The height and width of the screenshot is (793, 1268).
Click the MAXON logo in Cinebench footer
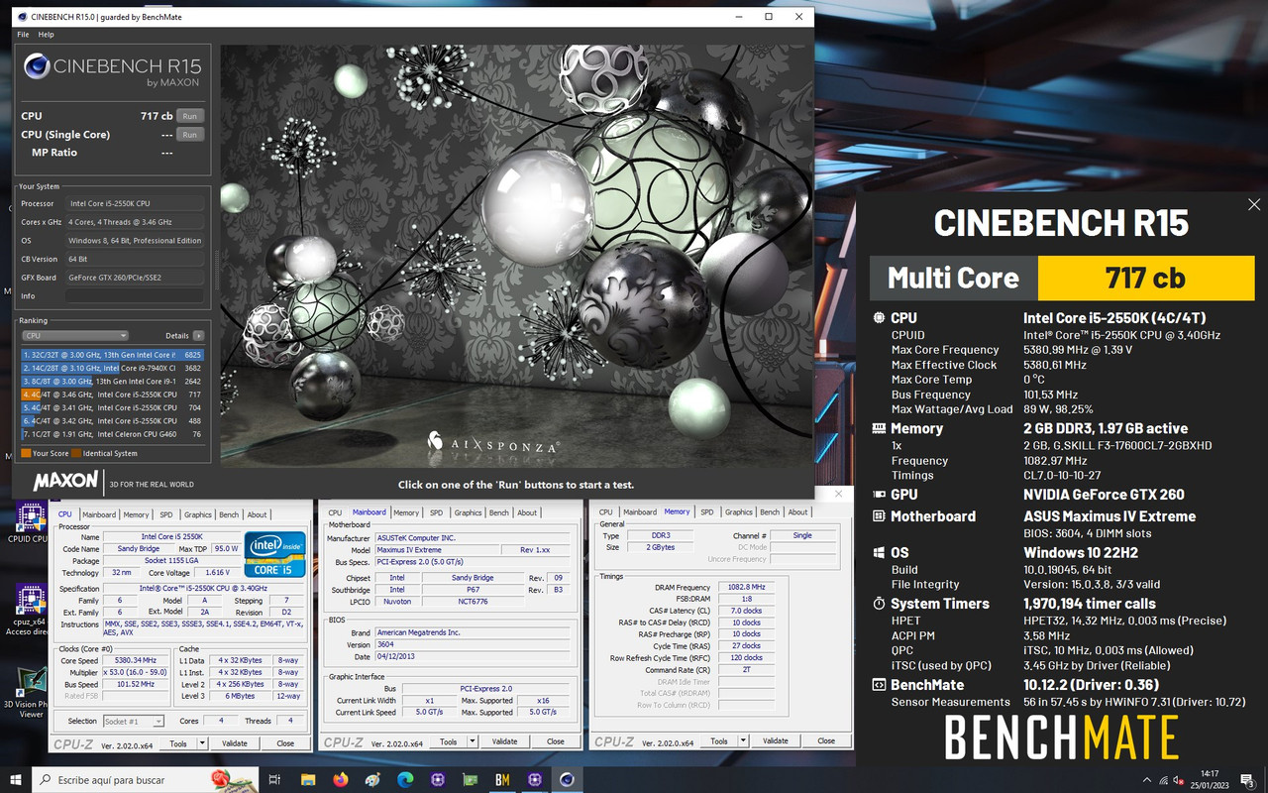pyautogui.click(x=66, y=482)
